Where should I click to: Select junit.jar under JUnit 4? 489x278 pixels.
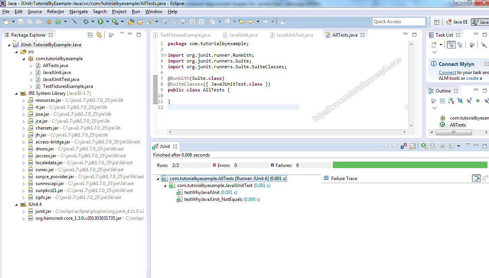43,211
